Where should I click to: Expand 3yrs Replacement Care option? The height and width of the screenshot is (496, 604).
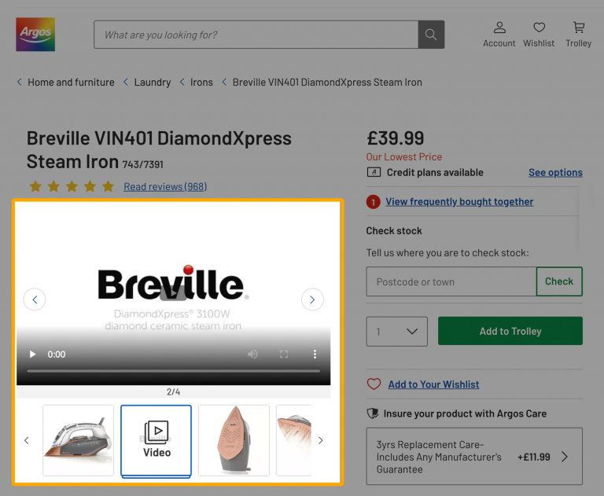[x=565, y=457]
